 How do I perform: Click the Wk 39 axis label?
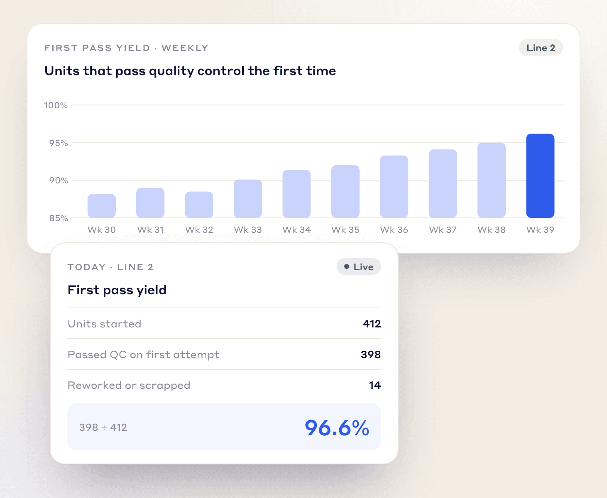click(x=540, y=230)
